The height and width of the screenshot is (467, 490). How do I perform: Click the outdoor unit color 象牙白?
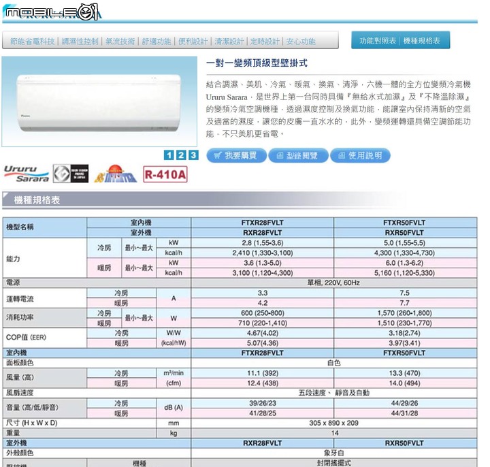(x=333, y=453)
